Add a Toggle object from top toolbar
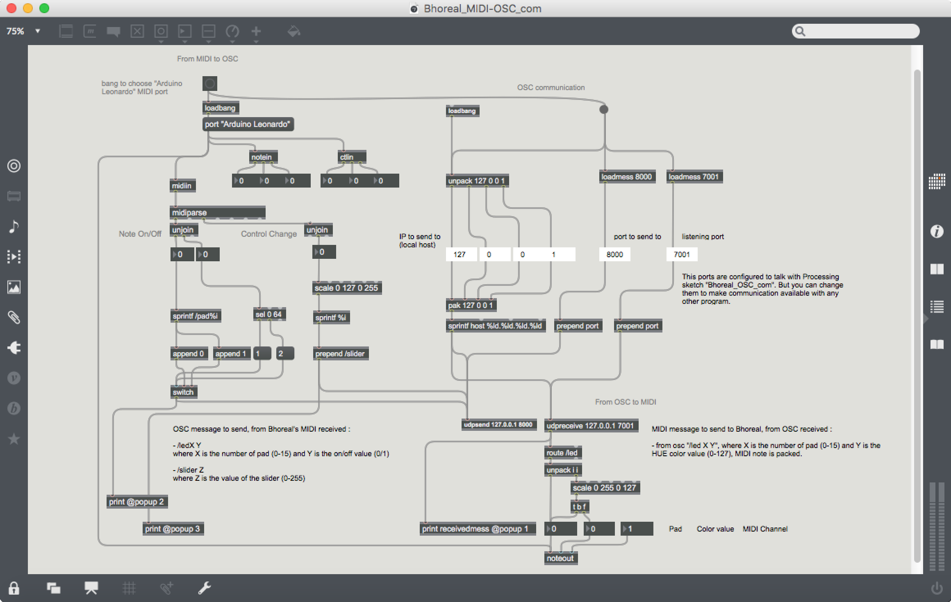This screenshot has height=602, width=951. tap(137, 31)
